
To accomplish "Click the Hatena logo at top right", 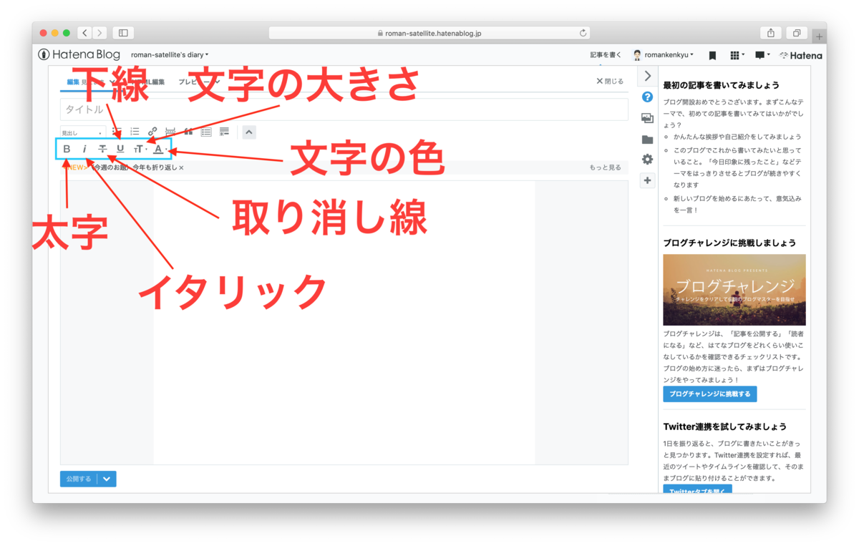I will 800,55.
